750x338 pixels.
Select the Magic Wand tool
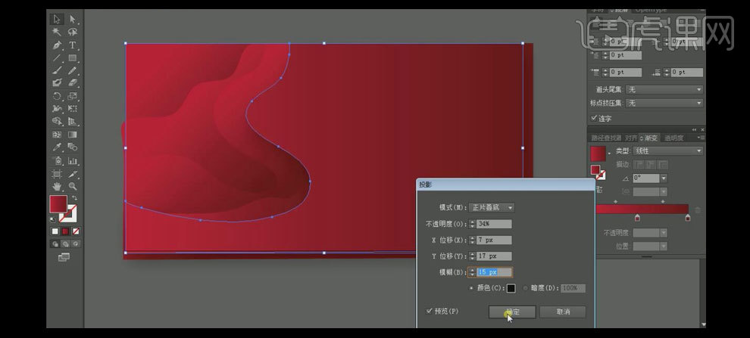[57, 33]
